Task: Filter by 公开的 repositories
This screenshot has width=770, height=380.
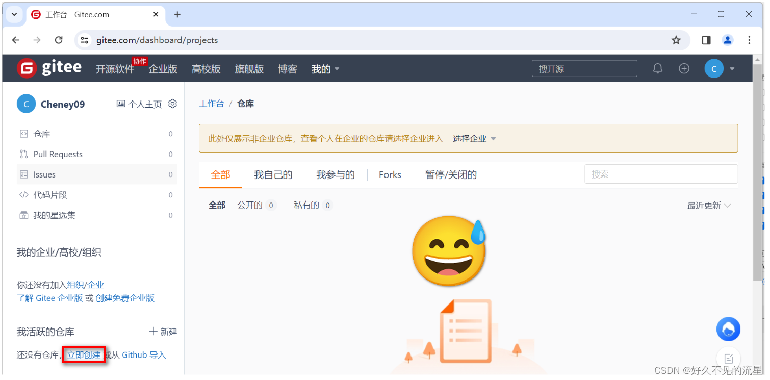Action: [256, 205]
